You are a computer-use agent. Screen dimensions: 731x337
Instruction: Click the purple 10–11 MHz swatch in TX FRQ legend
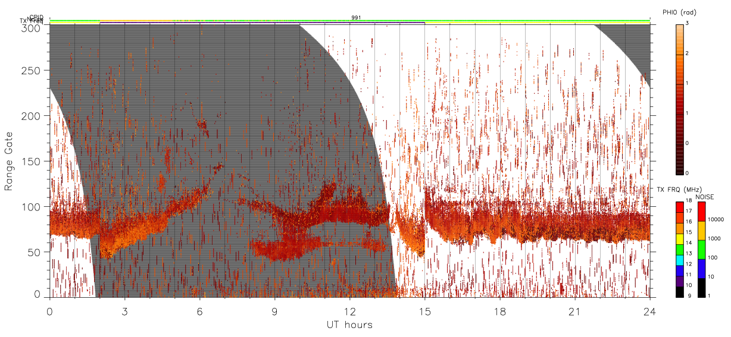tap(680, 281)
